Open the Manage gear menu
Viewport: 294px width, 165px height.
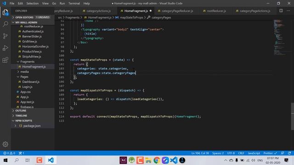coord(6,144)
